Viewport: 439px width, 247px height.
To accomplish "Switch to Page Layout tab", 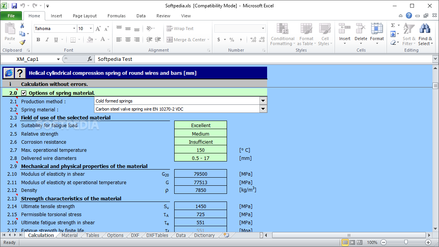I will pyautogui.click(x=84, y=16).
